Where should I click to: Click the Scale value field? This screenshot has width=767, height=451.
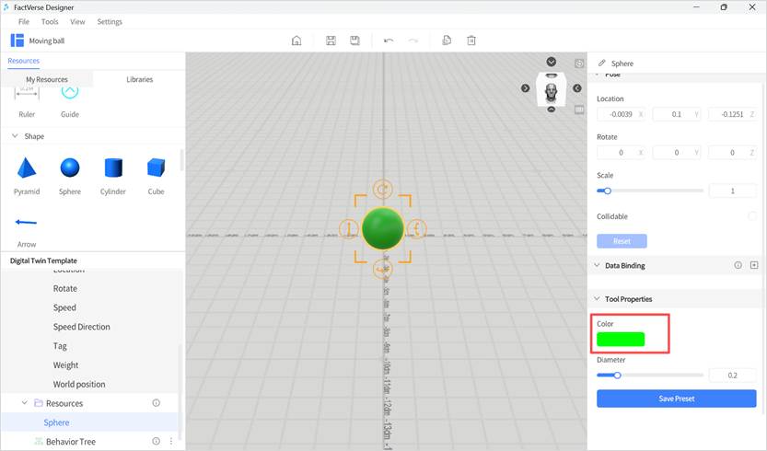coord(732,191)
